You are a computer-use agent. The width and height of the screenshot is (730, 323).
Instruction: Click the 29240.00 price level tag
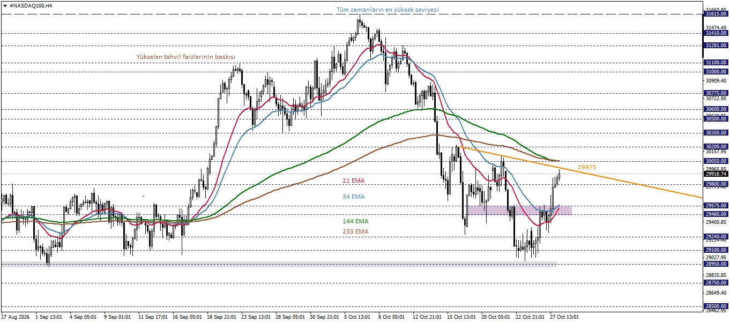click(716, 237)
